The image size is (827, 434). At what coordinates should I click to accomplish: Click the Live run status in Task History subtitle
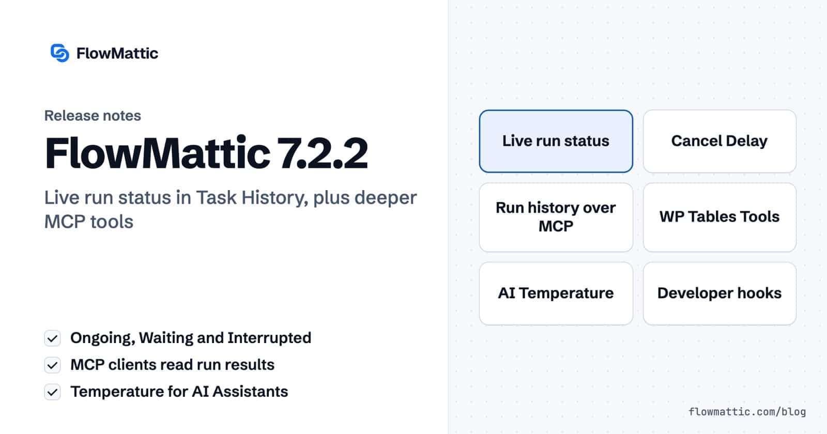click(x=231, y=209)
